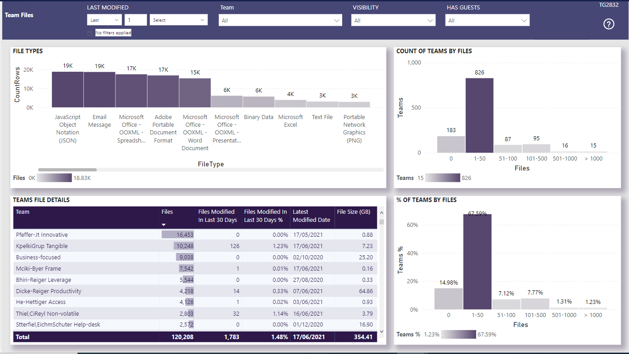Sort by Latest Modified Date column header
The image size is (629, 354).
tap(312, 216)
